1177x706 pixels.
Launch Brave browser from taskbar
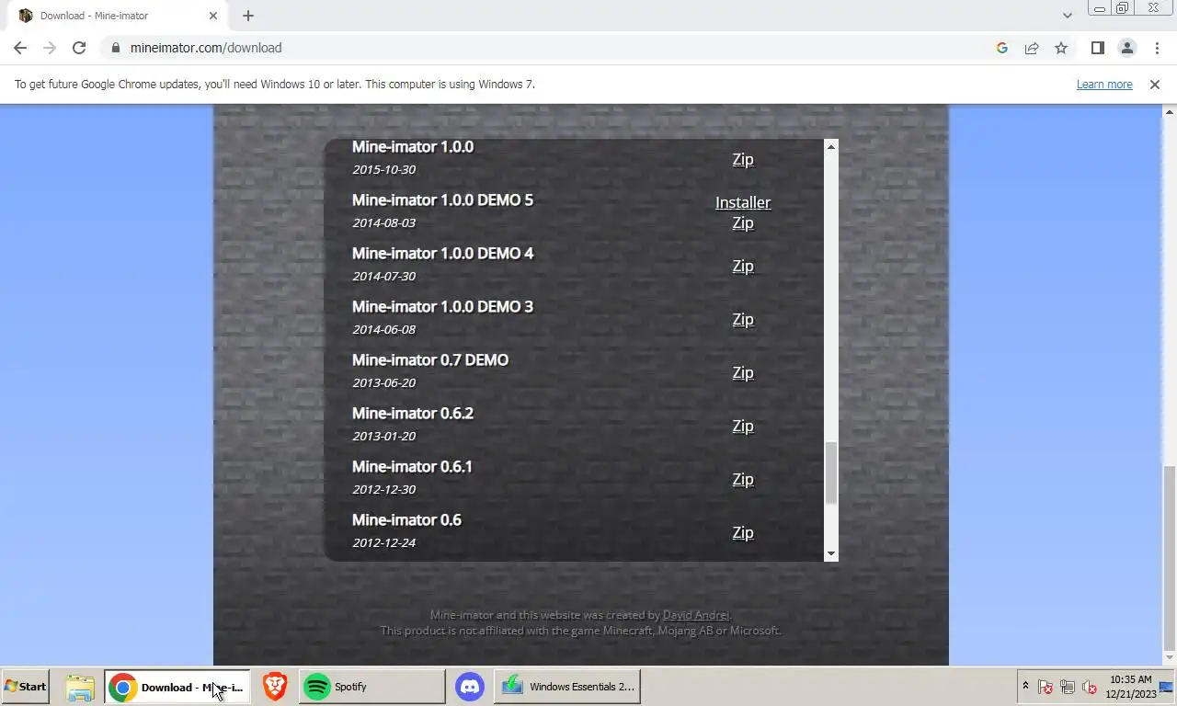274,687
